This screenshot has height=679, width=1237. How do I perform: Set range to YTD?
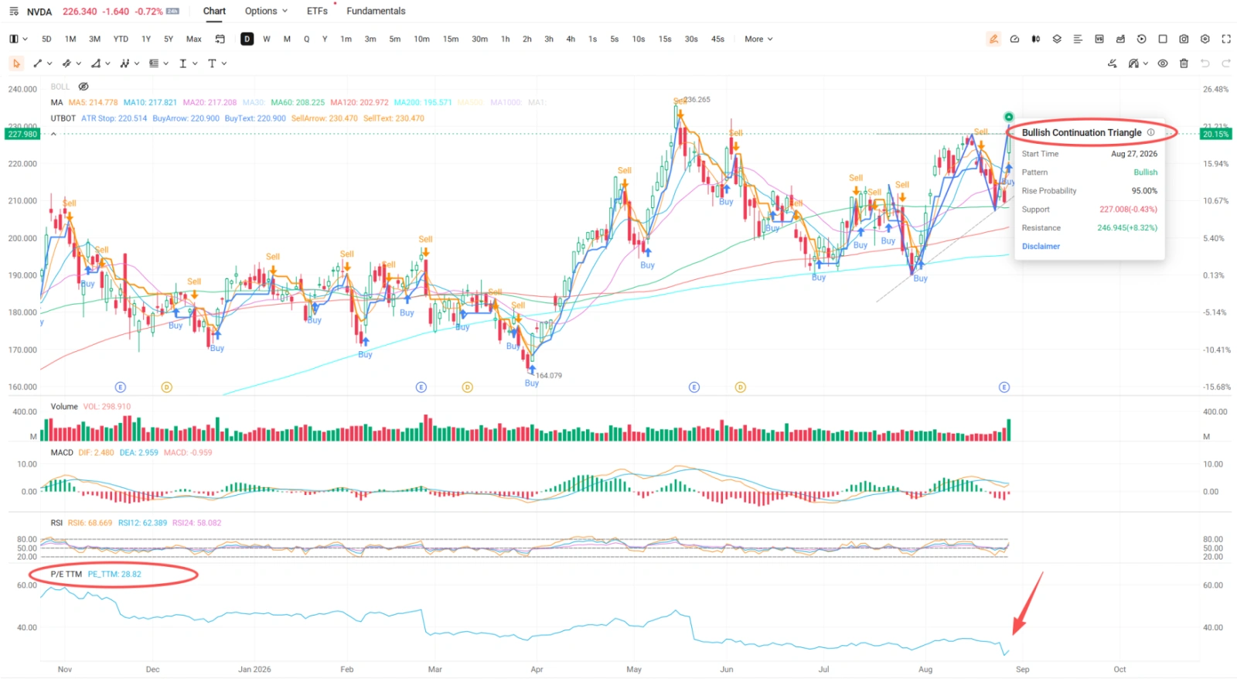tap(121, 39)
